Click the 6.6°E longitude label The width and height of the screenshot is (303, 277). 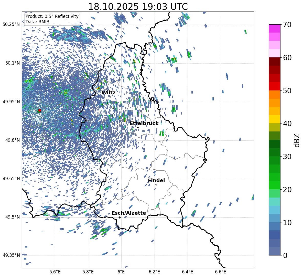coord(221,272)
